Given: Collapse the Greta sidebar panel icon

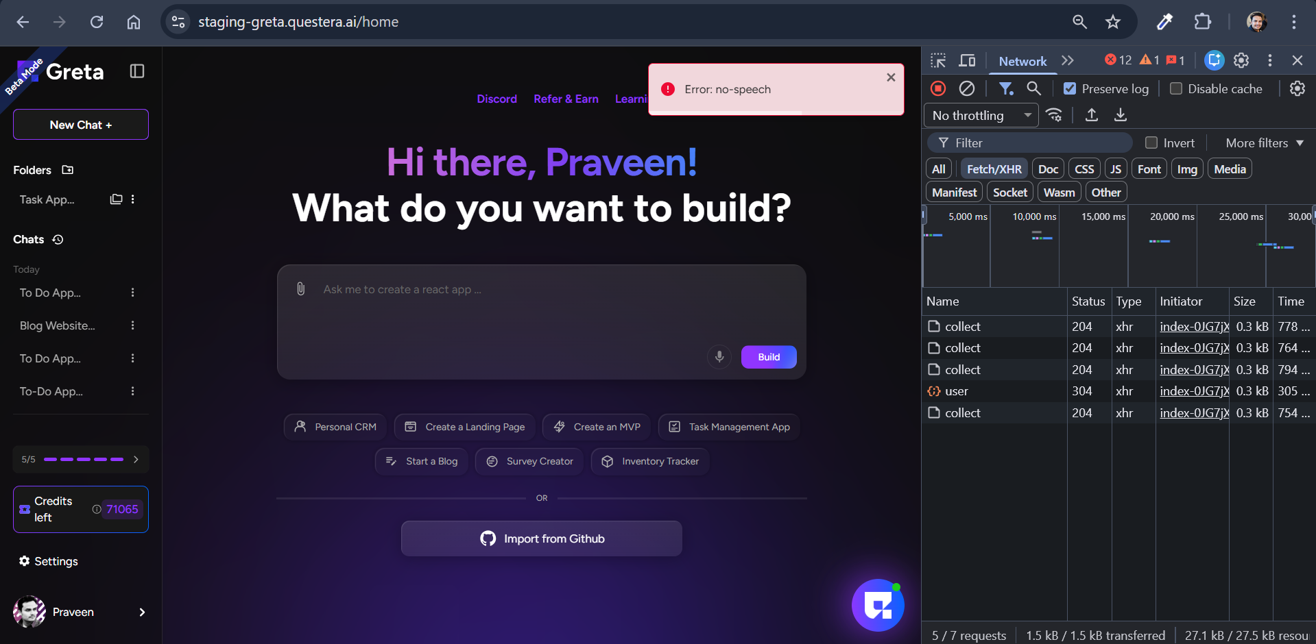Looking at the screenshot, I should tap(137, 71).
